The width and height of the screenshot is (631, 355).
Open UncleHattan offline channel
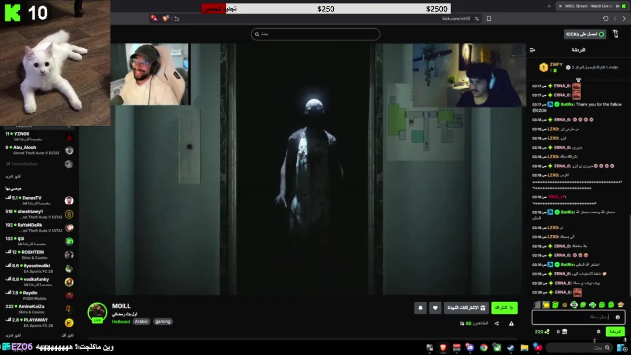coord(39,164)
